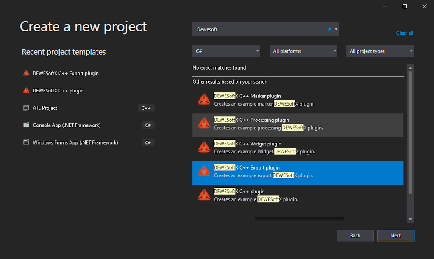The width and height of the screenshot is (434, 259).
Task: Click the results list scroll up arrow
Action: coord(410,68)
